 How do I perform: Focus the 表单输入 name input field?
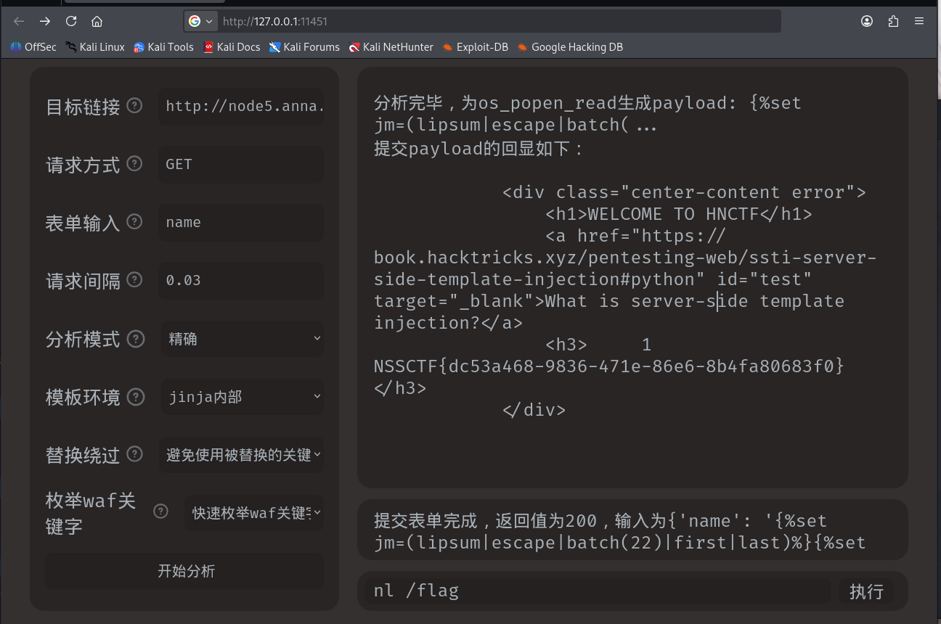click(x=242, y=222)
